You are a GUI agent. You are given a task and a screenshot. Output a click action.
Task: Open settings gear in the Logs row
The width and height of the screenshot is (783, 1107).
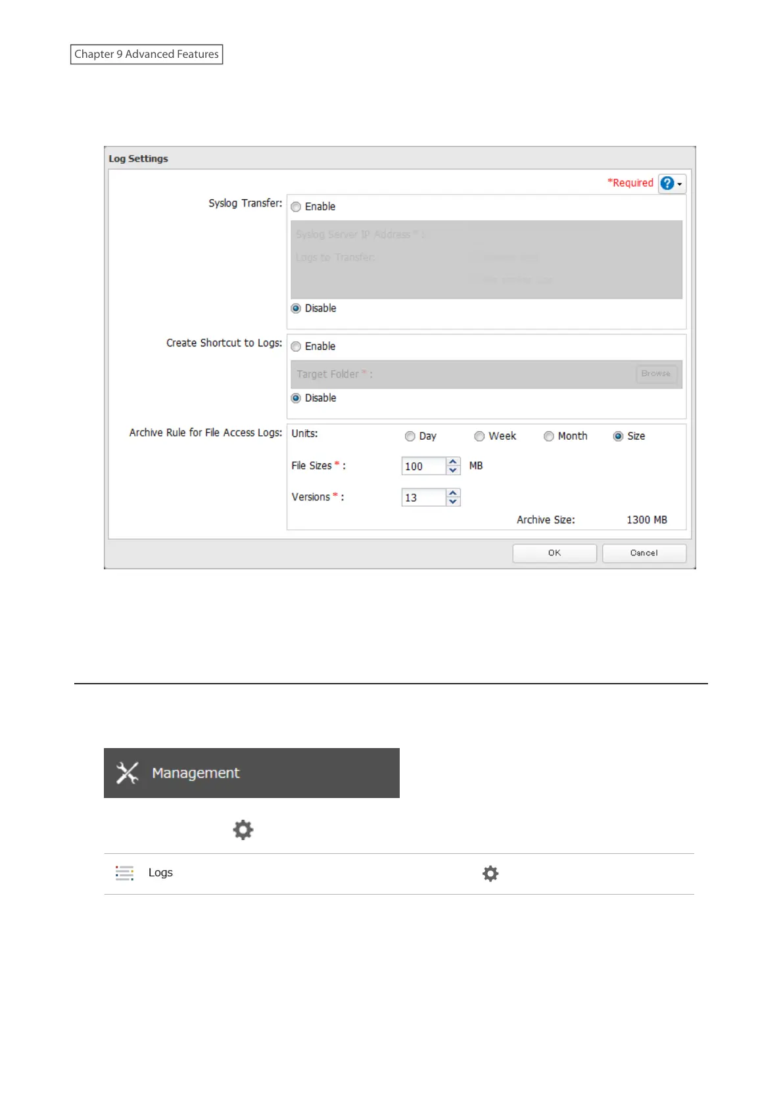click(x=490, y=874)
